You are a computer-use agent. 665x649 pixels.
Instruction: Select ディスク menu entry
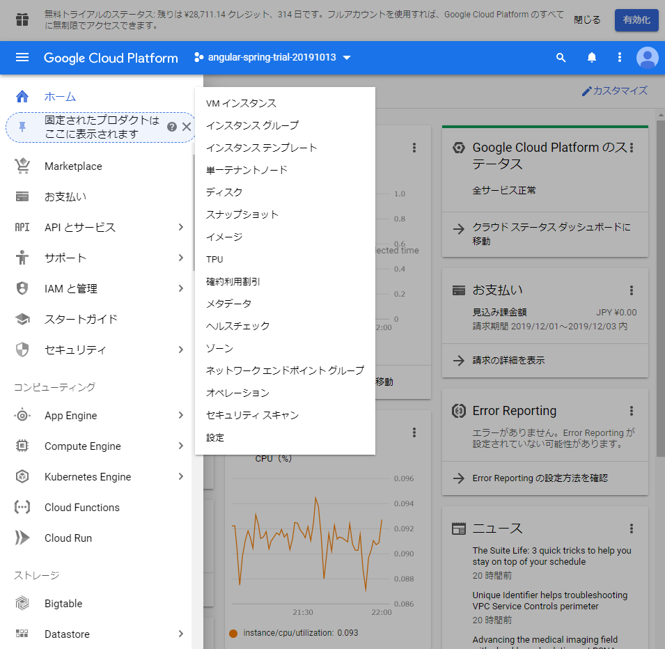coord(285,192)
